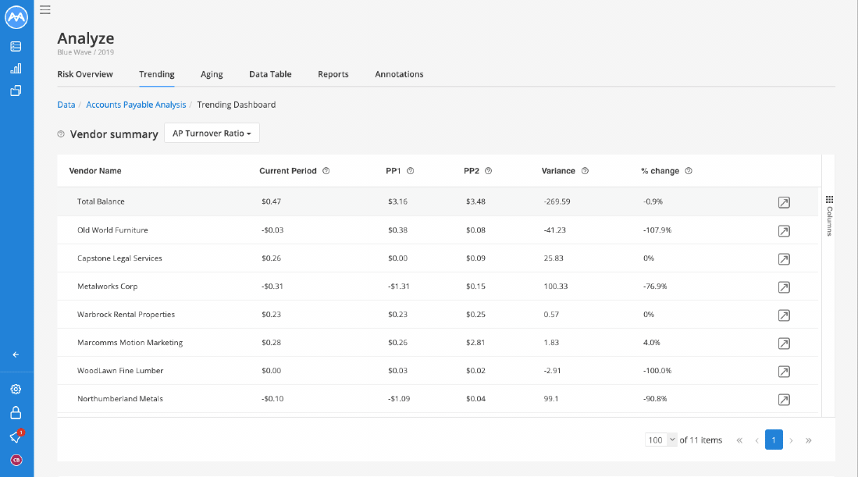Image resolution: width=858 pixels, height=477 pixels.
Task: Click the -269.59 variance value
Action: point(557,201)
